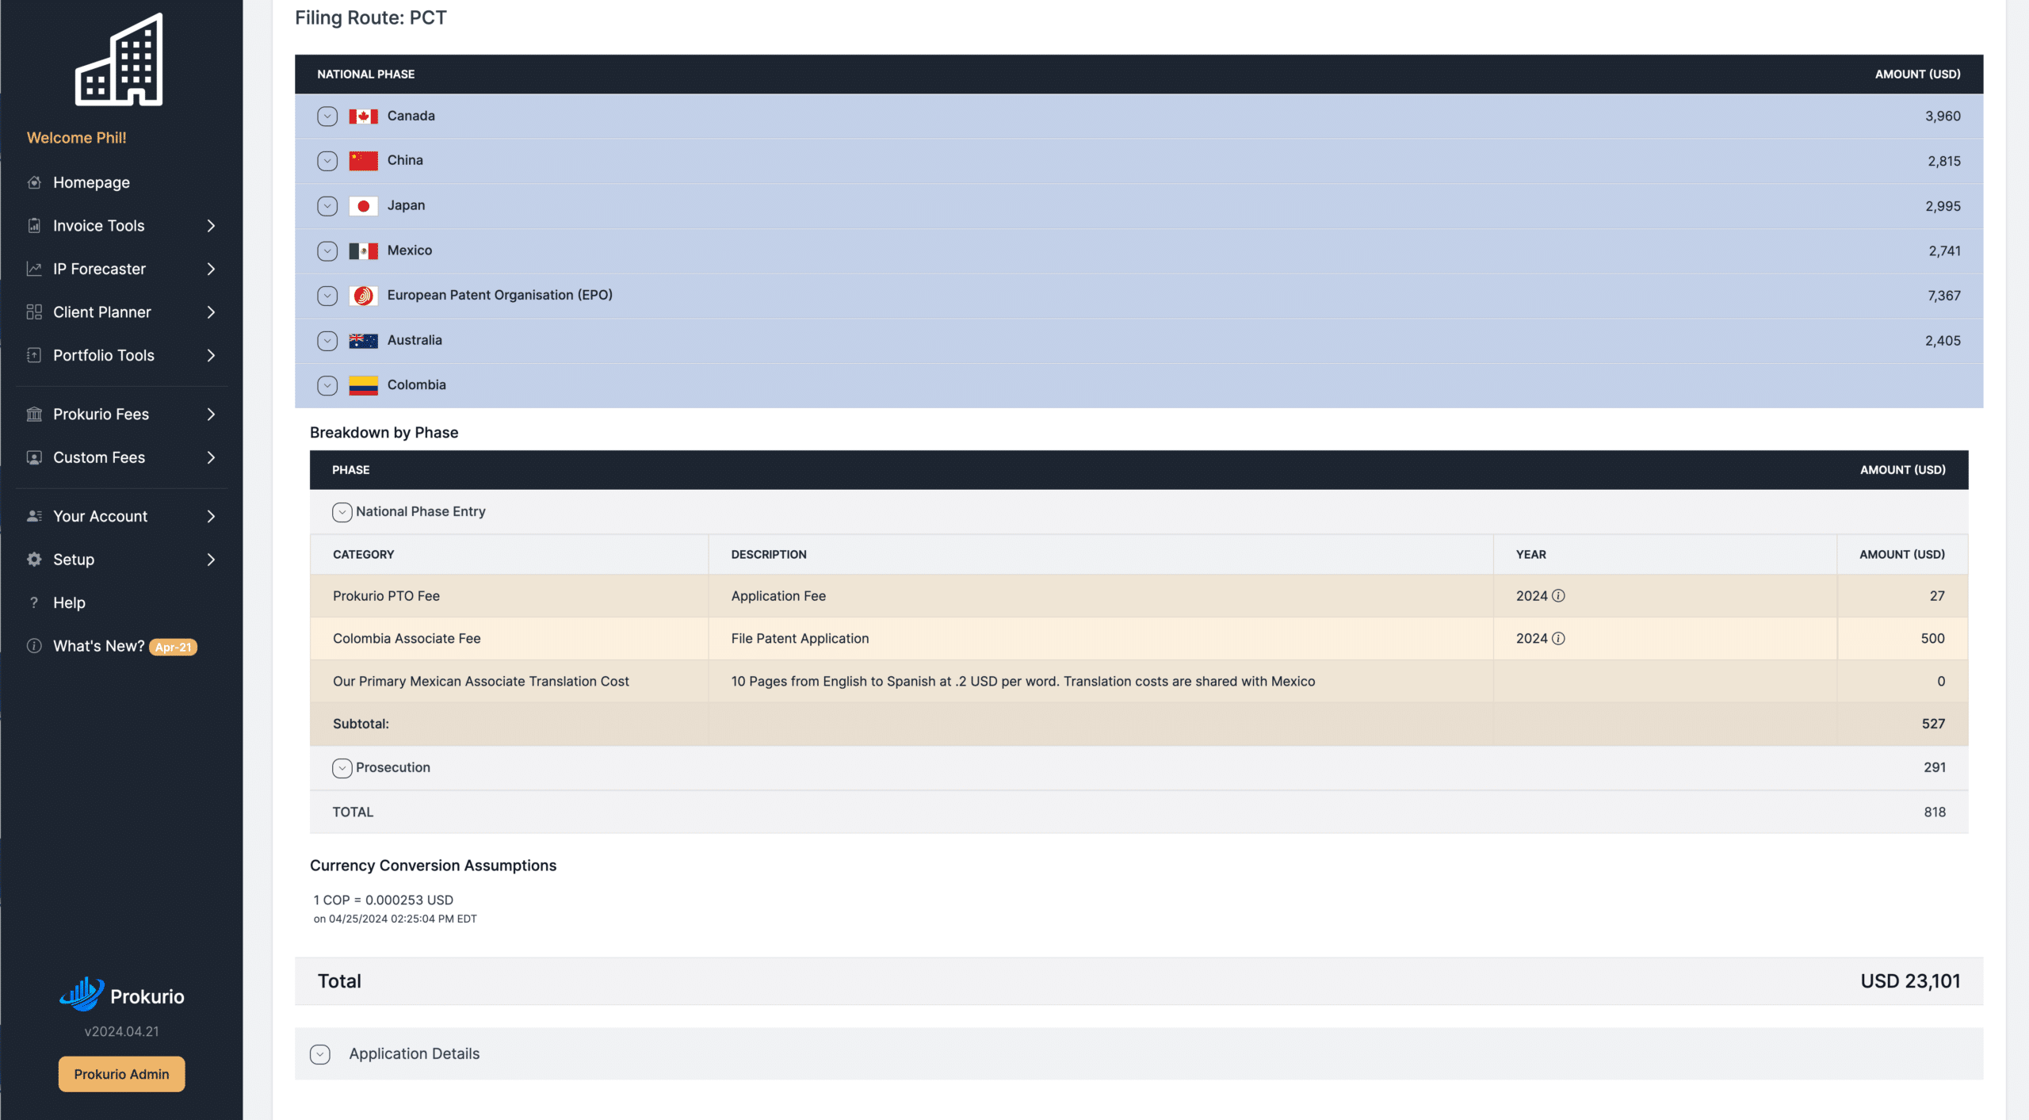Open the IP Forecaster submenu arrow
Screen dimensions: 2029x1120
pyautogui.click(x=211, y=269)
